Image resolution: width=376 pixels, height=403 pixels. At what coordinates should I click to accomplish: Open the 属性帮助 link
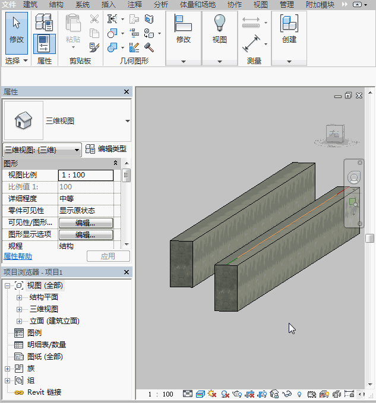pos(18,256)
